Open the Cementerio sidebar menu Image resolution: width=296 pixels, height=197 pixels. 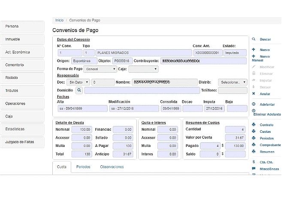coord(22,65)
